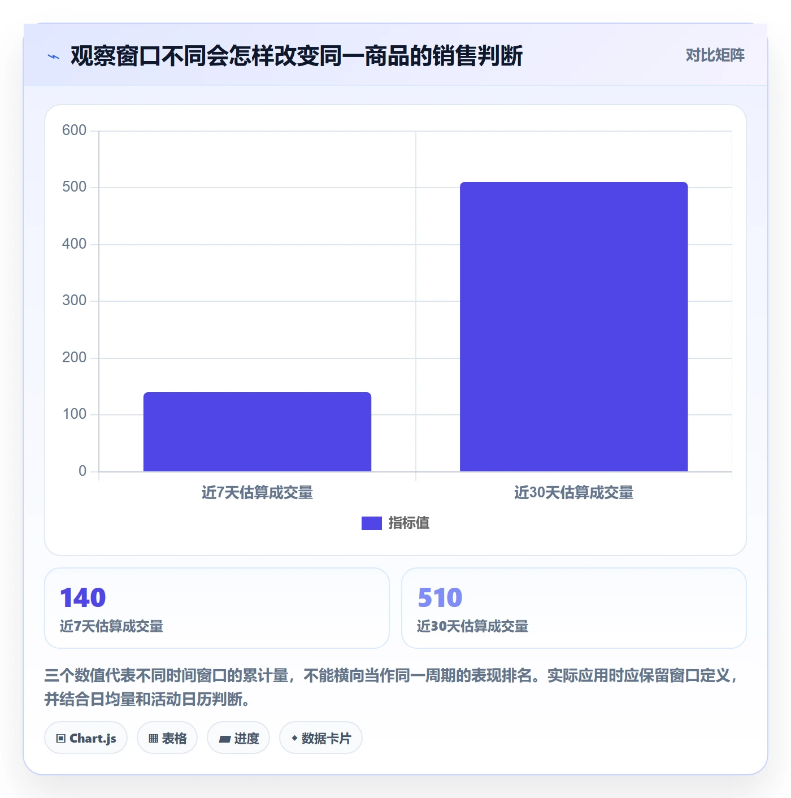The image size is (791, 798).
Task: Click the lightning bolt icon beside the title
Action: point(54,57)
